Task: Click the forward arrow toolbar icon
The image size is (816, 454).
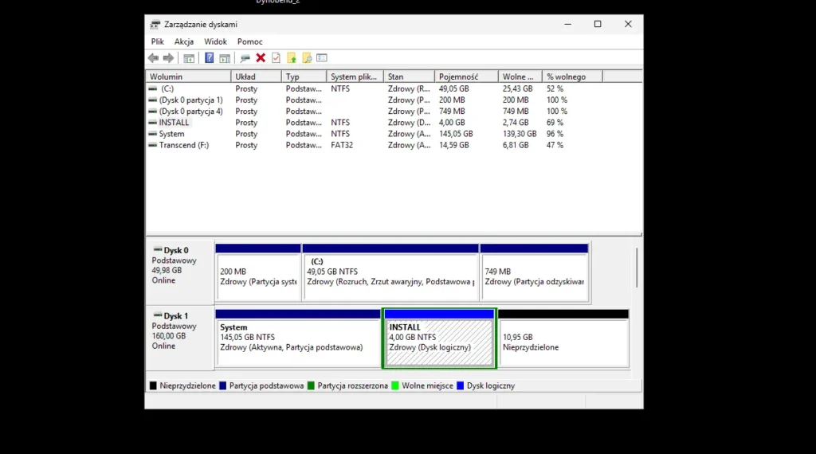Action: (x=168, y=58)
